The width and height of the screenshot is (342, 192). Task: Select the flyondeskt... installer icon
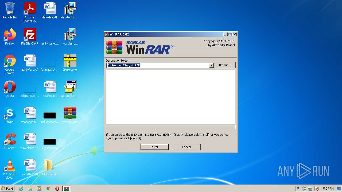pyautogui.click(x=70, y=37)
